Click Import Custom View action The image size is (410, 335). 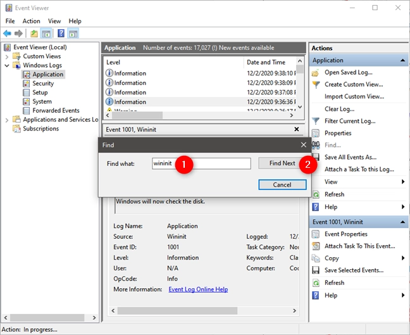[354, 97]
